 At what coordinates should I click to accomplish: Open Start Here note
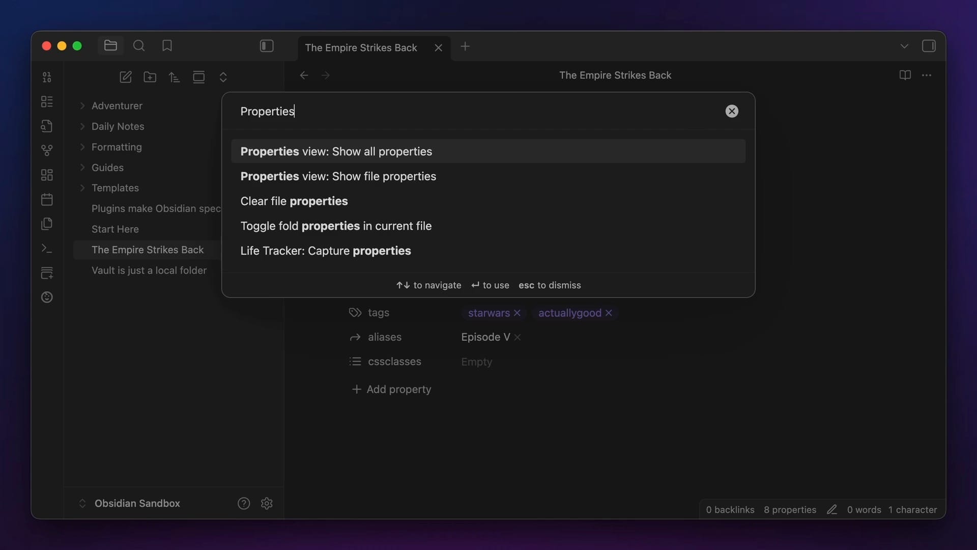[115, 229]
